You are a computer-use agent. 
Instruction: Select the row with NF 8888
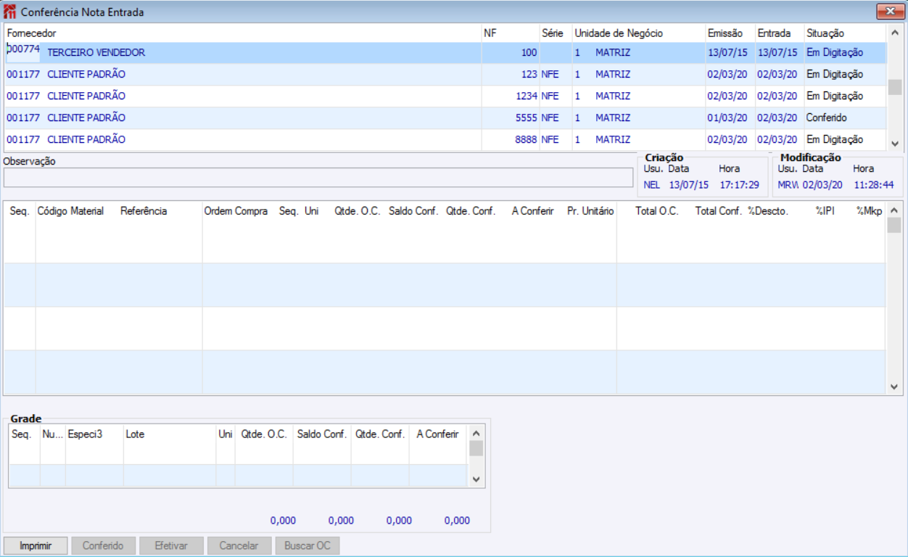445,140
